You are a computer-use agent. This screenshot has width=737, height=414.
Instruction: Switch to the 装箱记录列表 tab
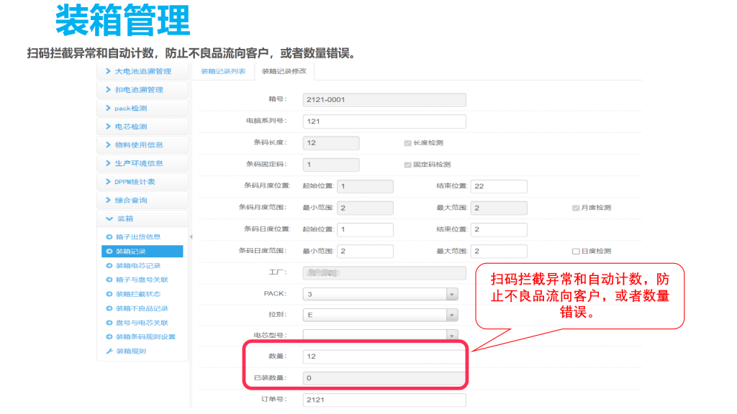pos(222,71)
